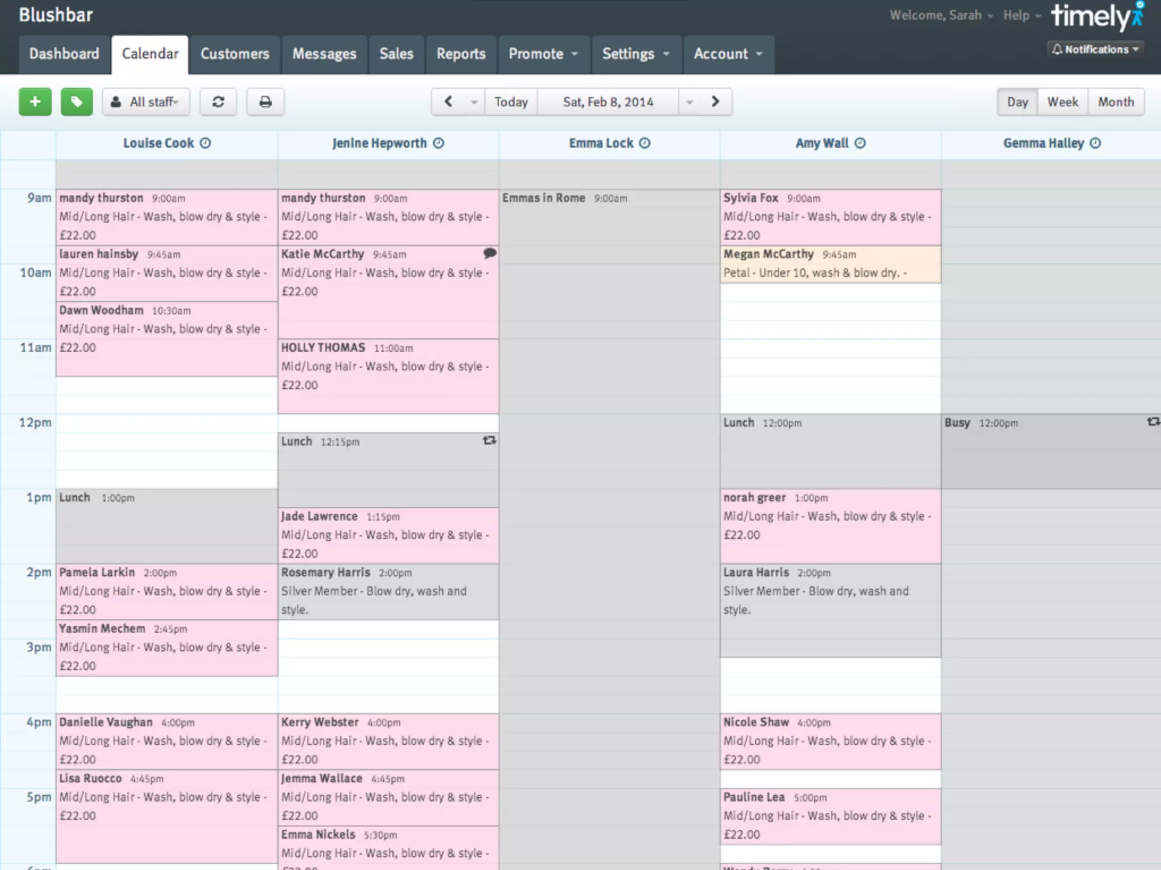Switch calendar to Week view
This screenshot has width=1161, height=870.
pyautogui.click(x=1062, y=102)
